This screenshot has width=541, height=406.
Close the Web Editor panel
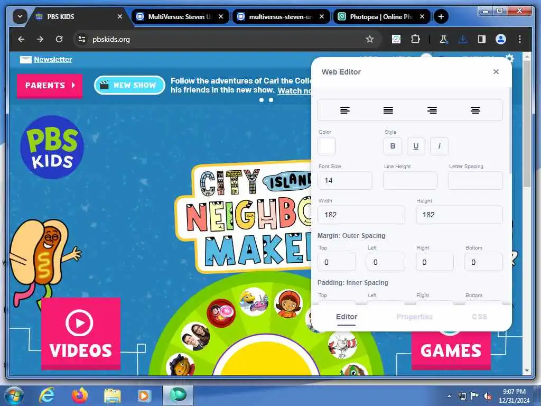pyautogui.click(x=496, y=71)
